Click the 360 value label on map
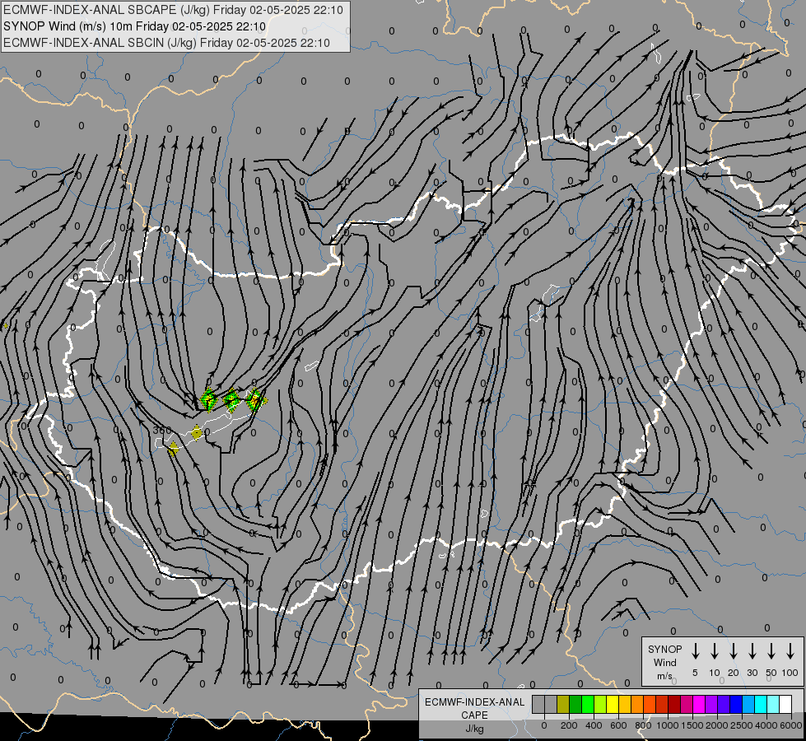The image size is (806, 741). pos(162,431)
